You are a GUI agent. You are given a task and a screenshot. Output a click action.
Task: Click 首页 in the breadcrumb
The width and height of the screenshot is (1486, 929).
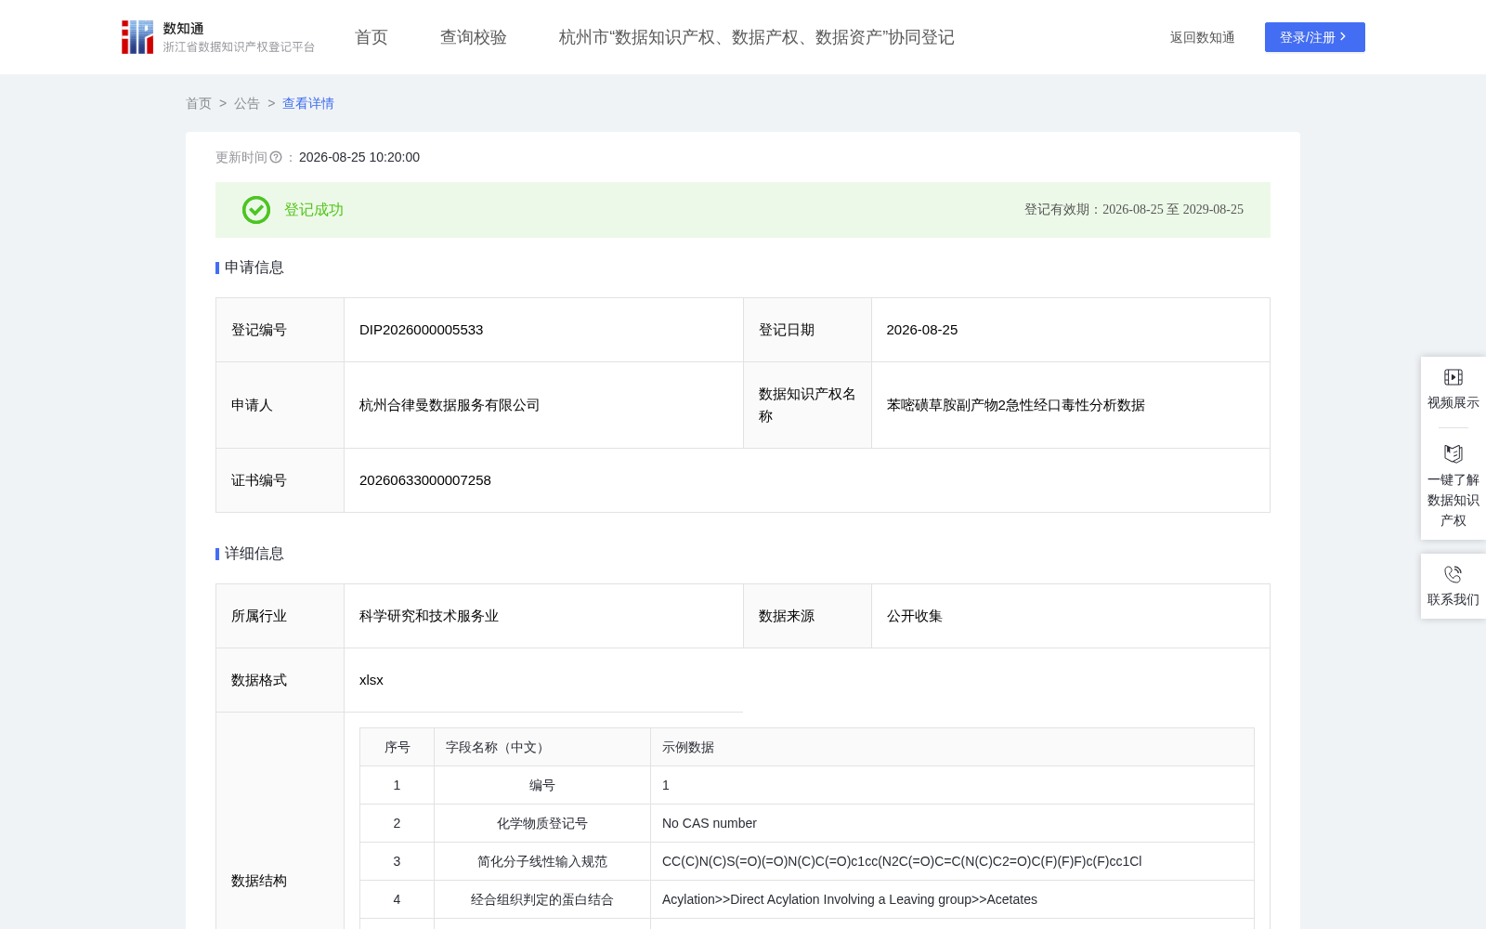pyautogui.click(x=199, y=103)
